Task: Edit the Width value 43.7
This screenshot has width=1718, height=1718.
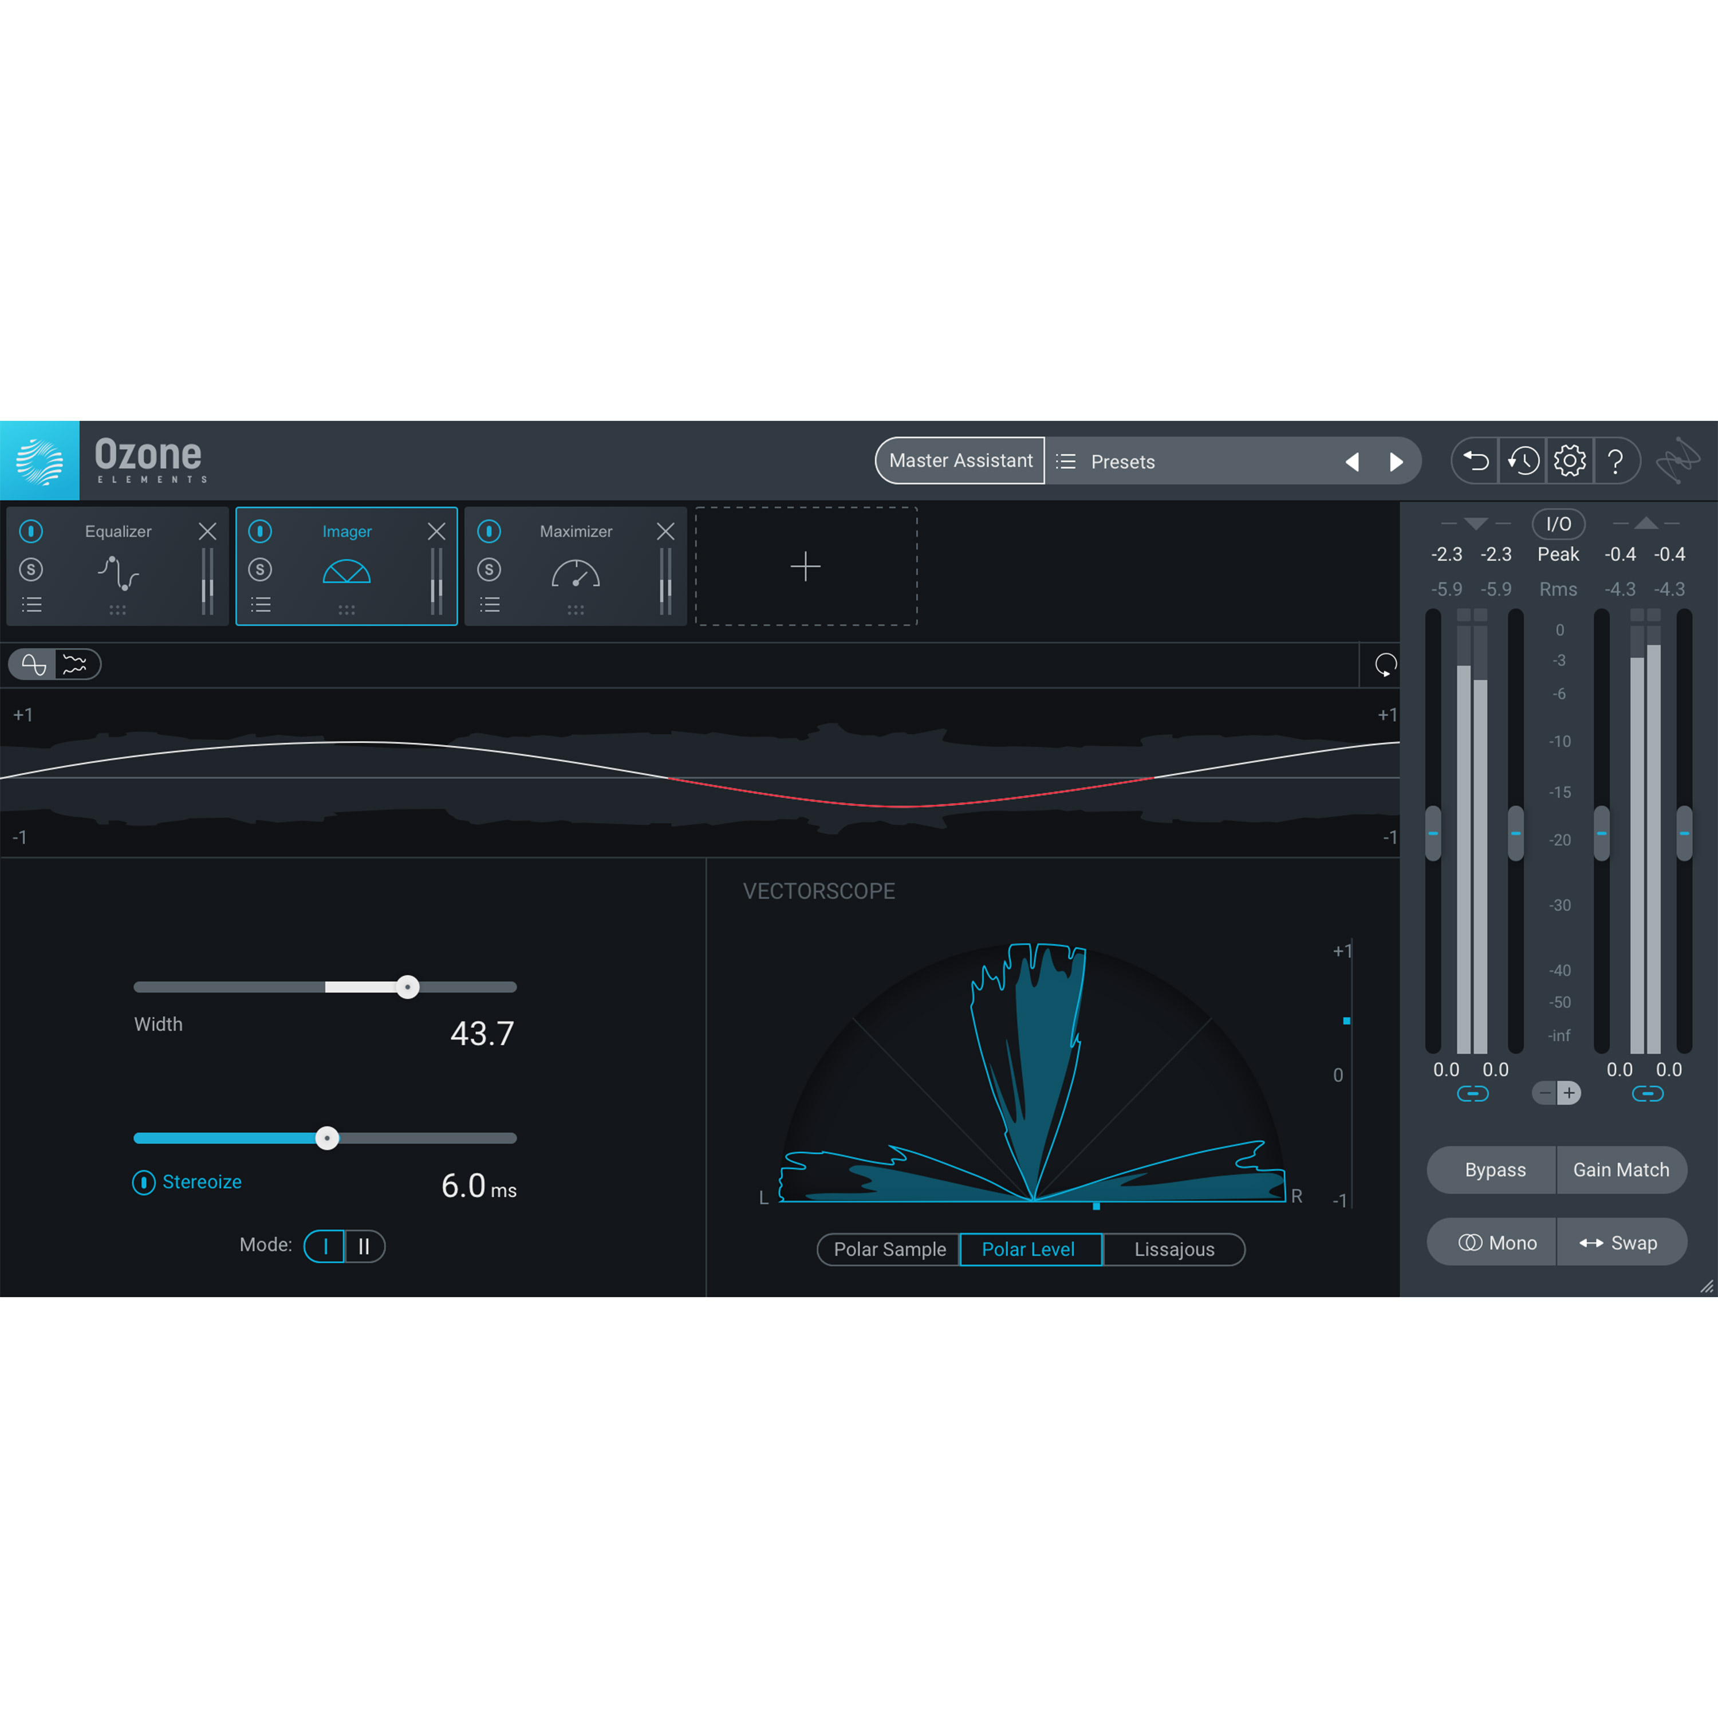Action: point(482,1033)
